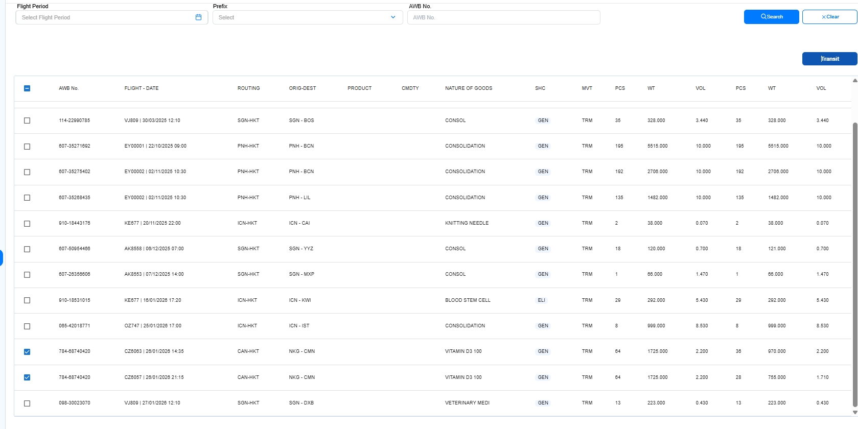
Task: Toggle the select-all header checkbox
Action: tap(27, 88)
